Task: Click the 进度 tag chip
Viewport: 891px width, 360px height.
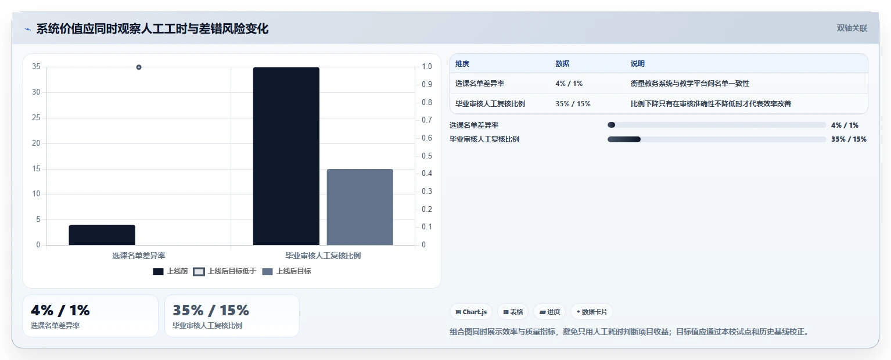Action: [549, 312]
